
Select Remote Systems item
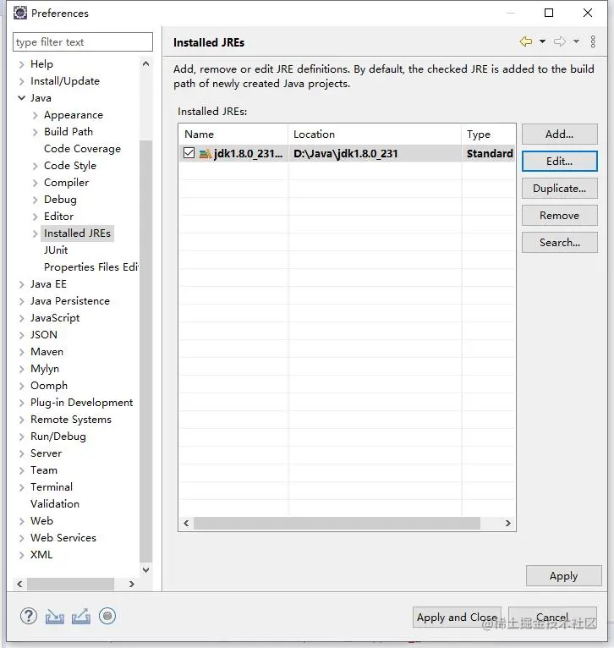[x=71, y=420]
